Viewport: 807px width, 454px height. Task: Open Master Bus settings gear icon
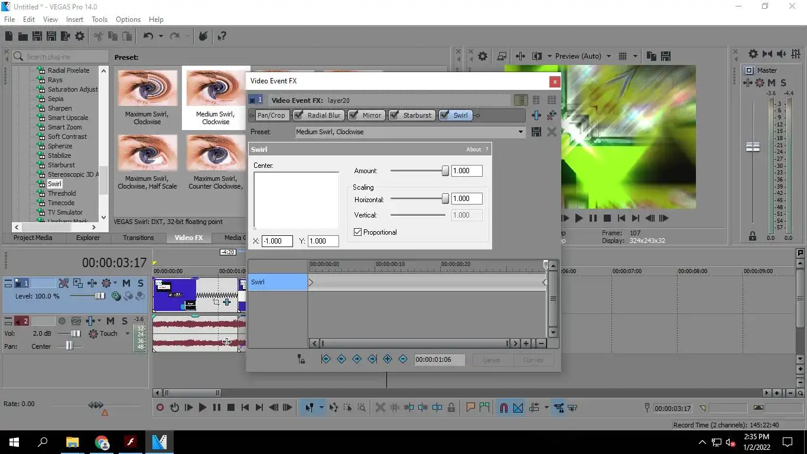[753, 54]
